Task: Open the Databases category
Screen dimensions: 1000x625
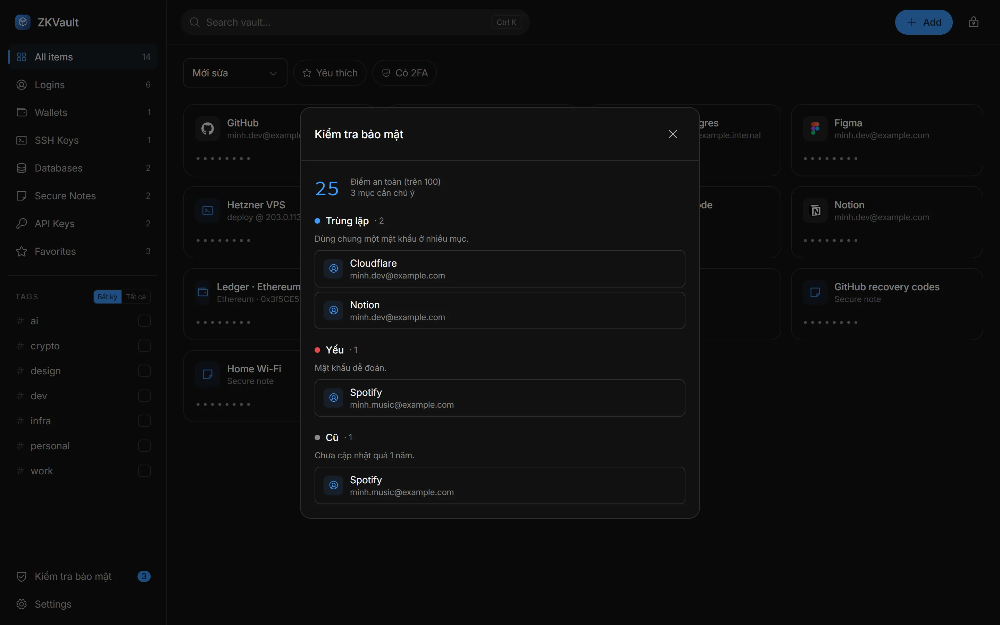Action: coord(83,168)
